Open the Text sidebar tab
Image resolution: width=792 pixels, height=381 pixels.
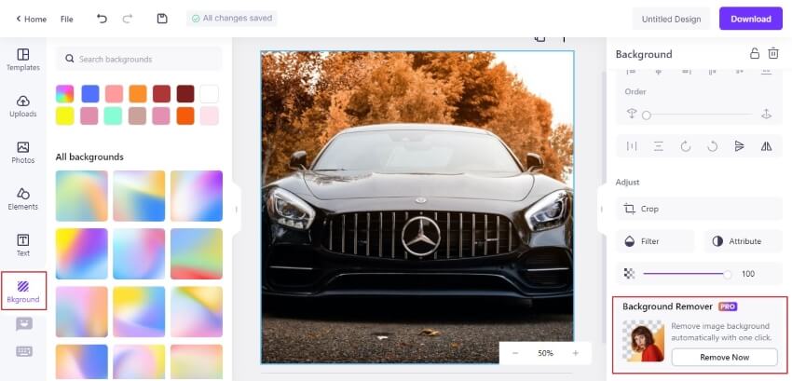tap(23, 246)
